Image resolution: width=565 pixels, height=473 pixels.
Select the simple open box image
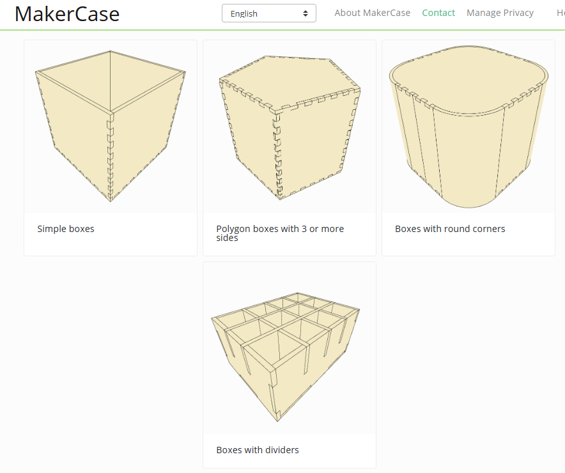[110, 127]
